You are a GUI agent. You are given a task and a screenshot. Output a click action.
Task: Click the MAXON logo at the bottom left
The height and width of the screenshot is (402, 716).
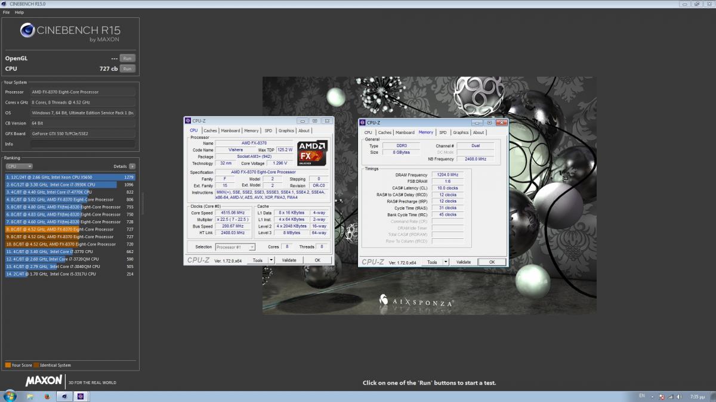(44, 380)
